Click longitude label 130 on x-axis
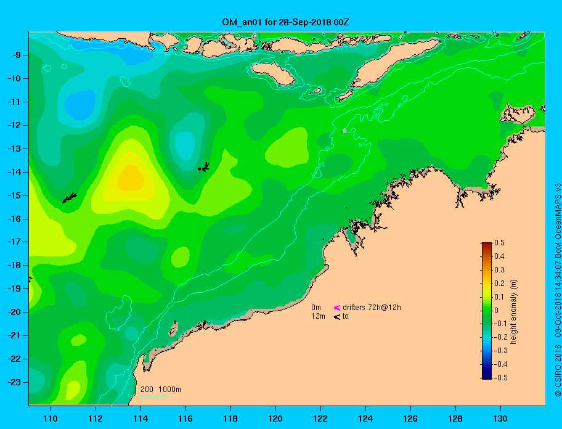562x429 pixels. [x=500, y=419]
